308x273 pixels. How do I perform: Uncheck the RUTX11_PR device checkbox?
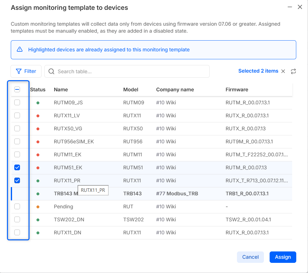17,180
